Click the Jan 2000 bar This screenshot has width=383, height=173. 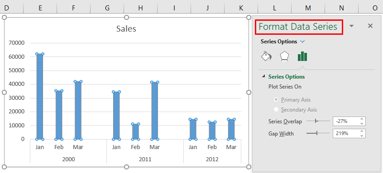(39, 97)
